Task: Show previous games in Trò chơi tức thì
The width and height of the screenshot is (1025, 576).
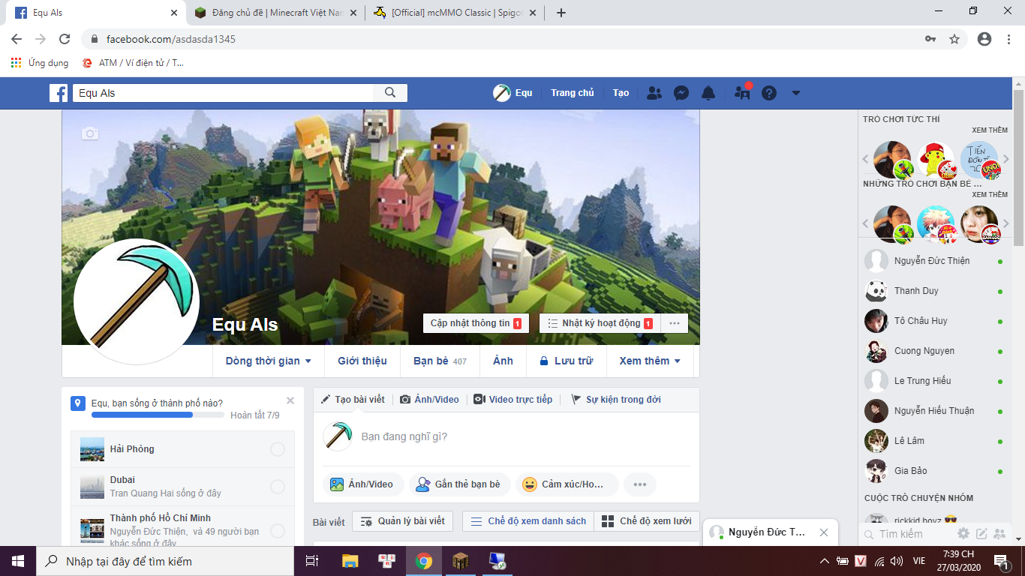Action: pyautogui.click(x=865, y=159)
